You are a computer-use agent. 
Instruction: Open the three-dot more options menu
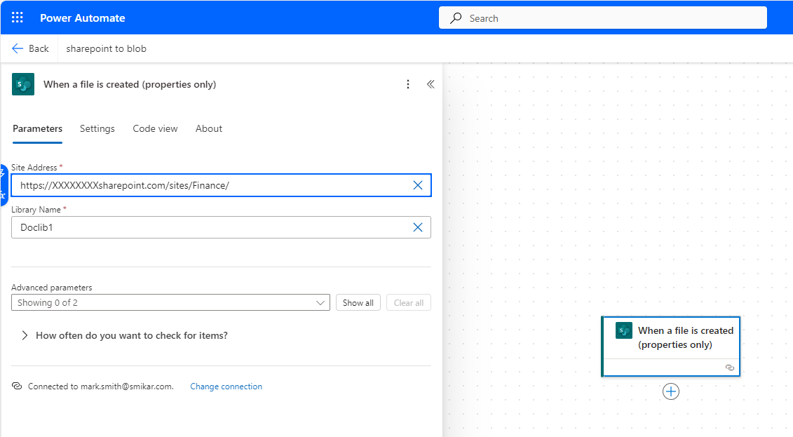pyautogui.click(x=408, y=84)
